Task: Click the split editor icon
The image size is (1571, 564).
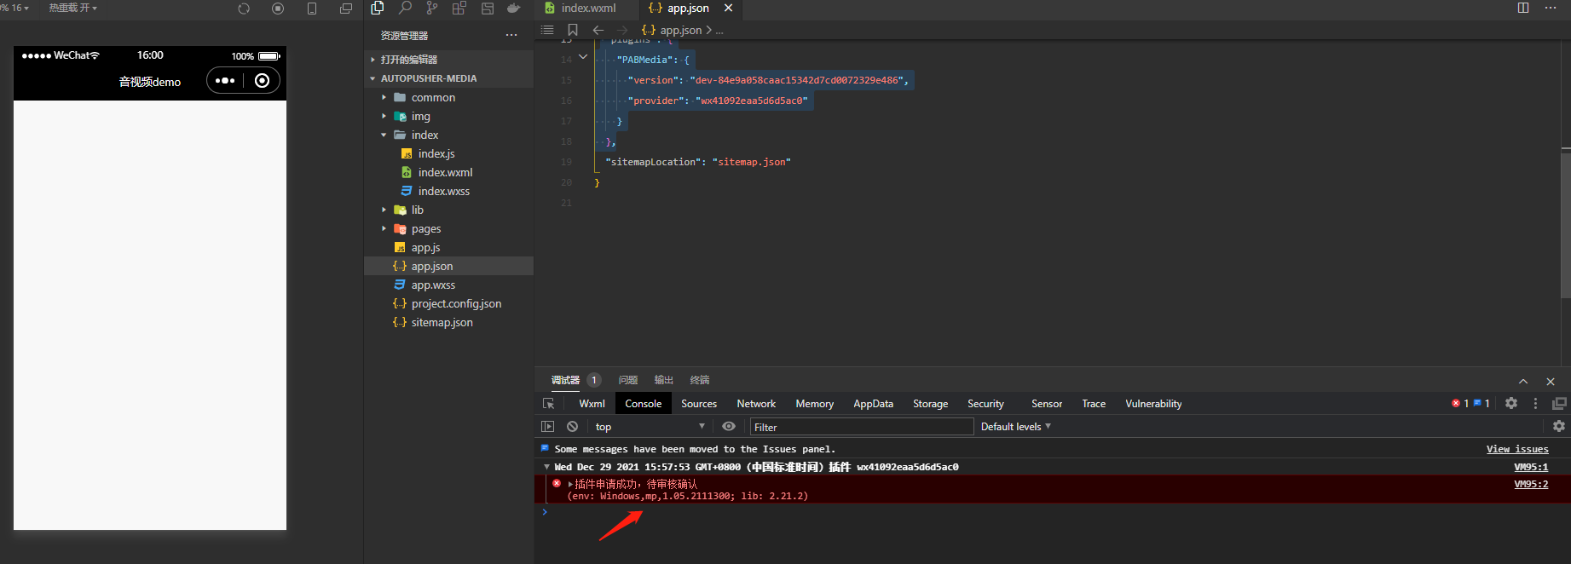Action: (1523, 8)
